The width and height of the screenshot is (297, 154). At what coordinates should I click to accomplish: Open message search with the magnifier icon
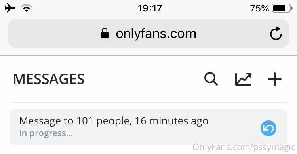(211, 79)
